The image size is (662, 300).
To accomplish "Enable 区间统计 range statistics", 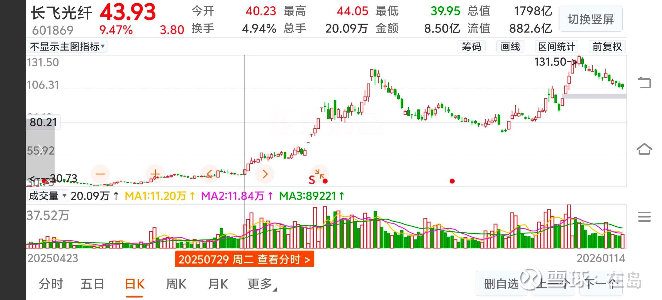I will coord(556,47).
